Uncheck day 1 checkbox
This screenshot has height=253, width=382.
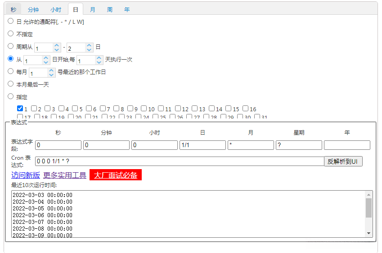pos(20,108)
